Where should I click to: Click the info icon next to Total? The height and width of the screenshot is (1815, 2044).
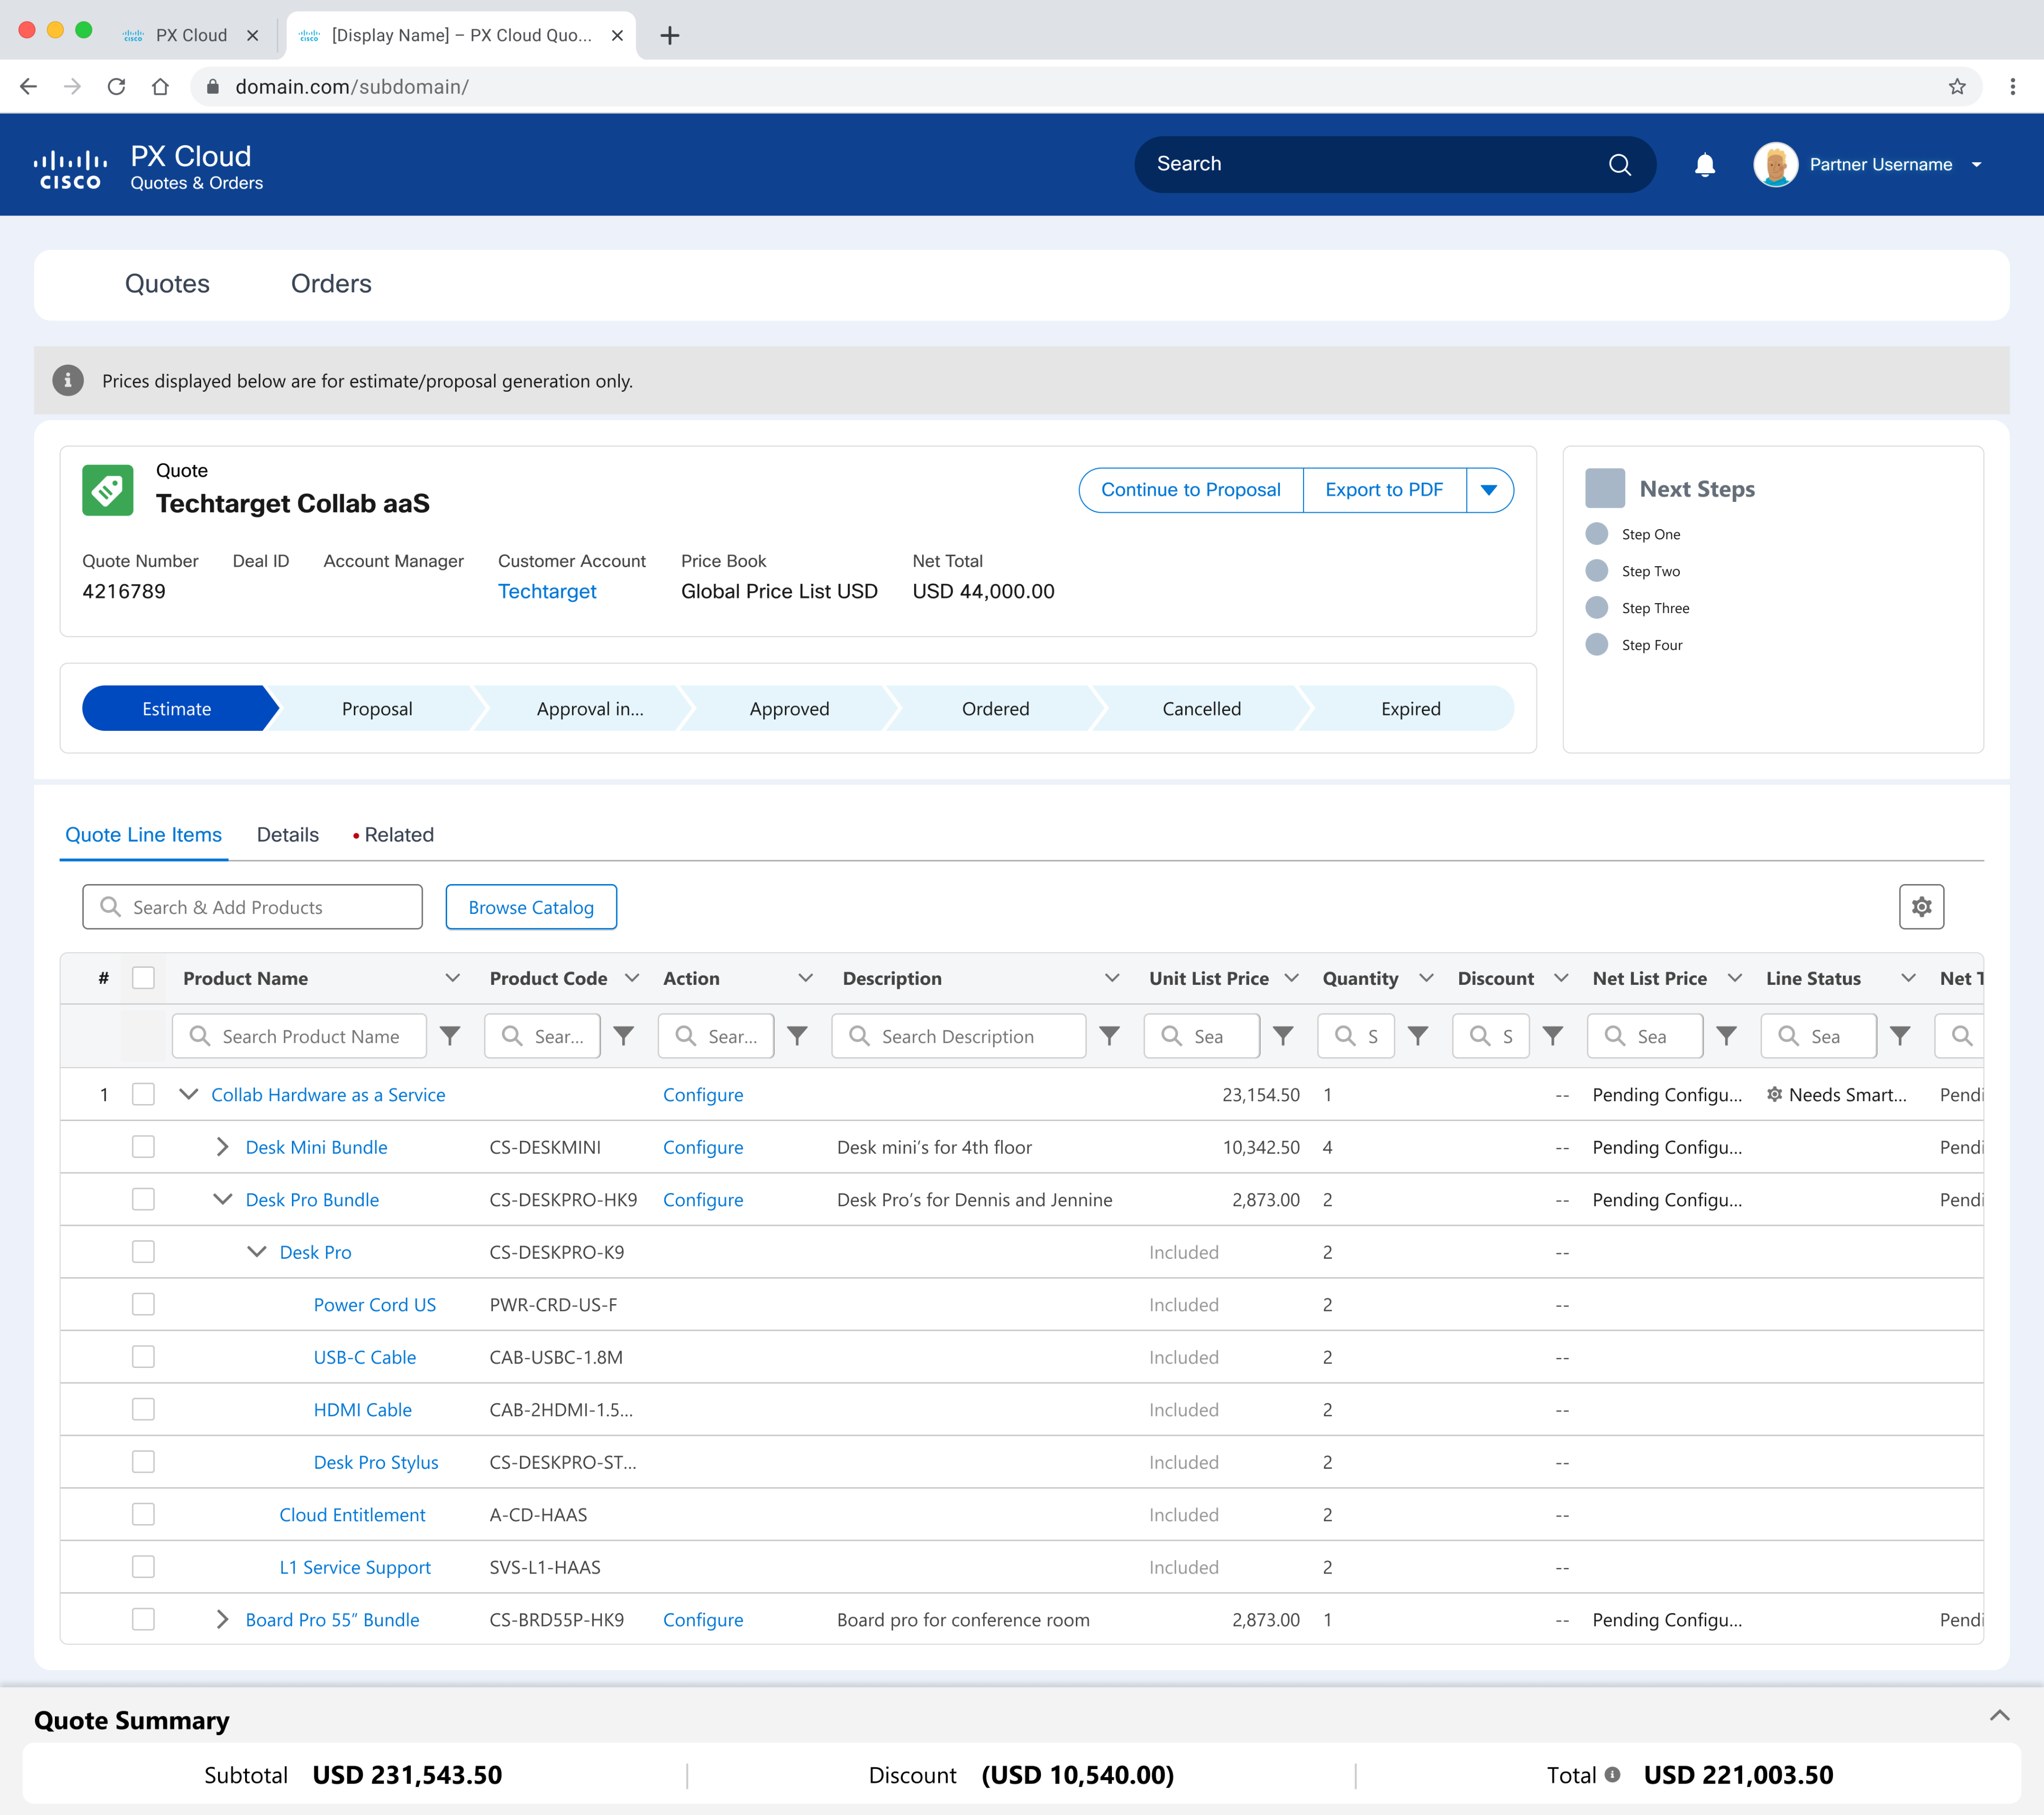tap(1612, 1774)
